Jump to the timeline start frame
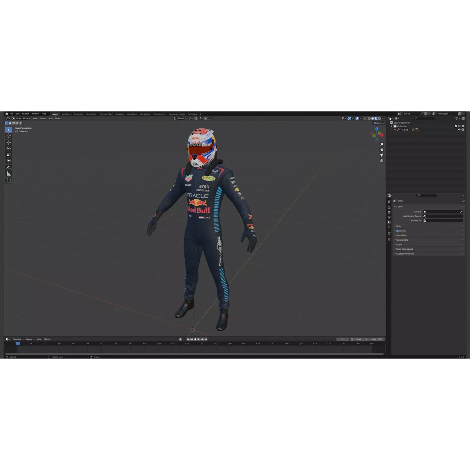The image size is (470, 470). point(188,339)
